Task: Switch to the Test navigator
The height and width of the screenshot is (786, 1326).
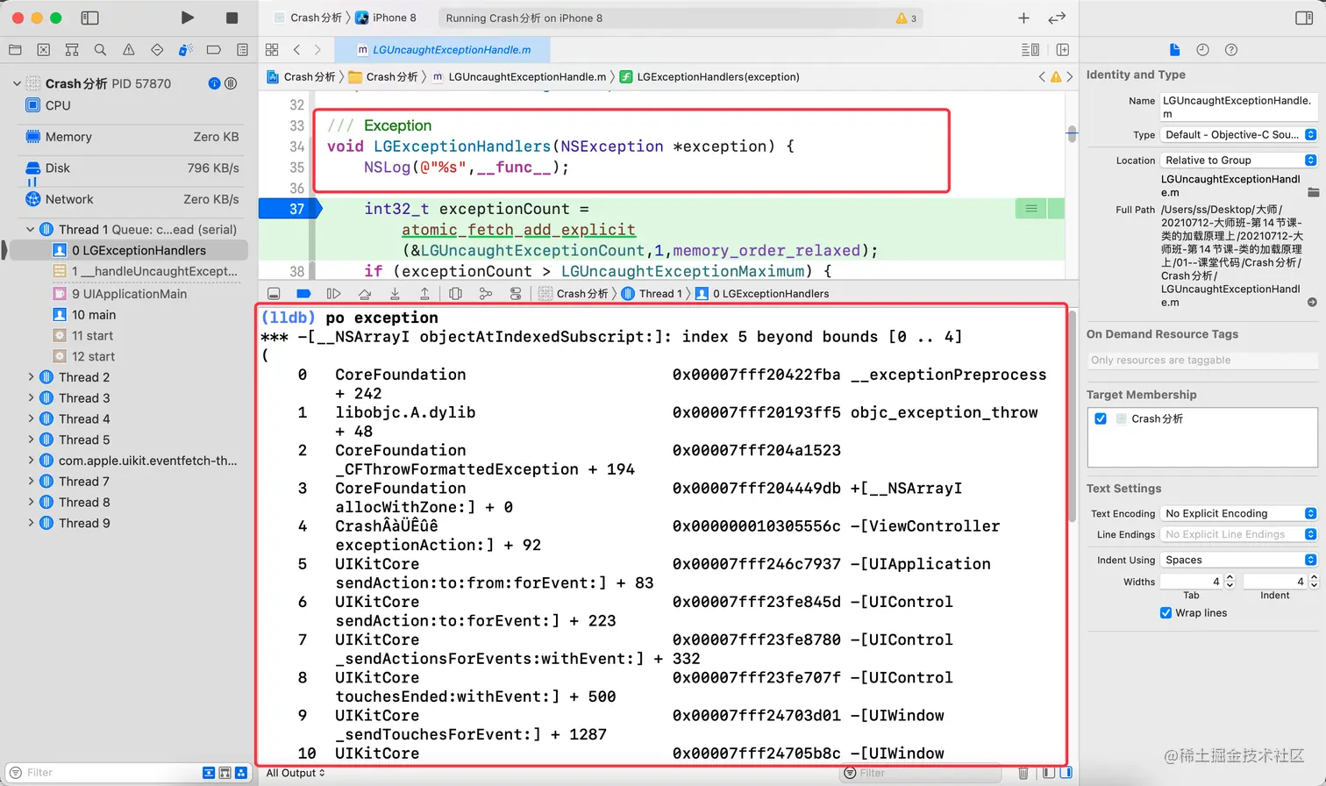Action: [x=157, y=50]
